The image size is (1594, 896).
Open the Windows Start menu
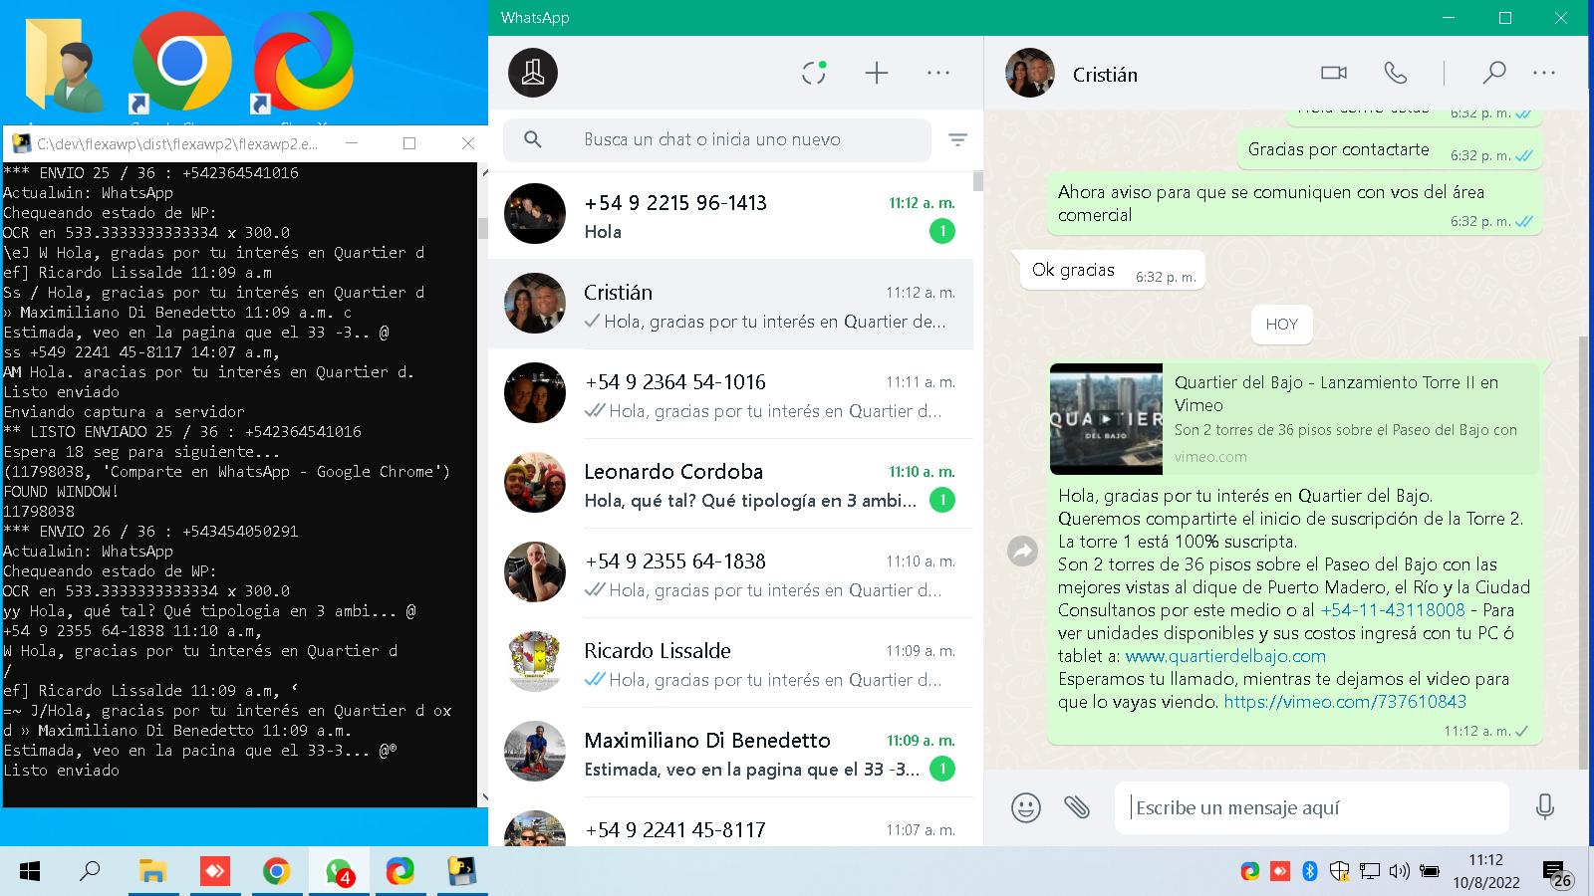(30, 872)
